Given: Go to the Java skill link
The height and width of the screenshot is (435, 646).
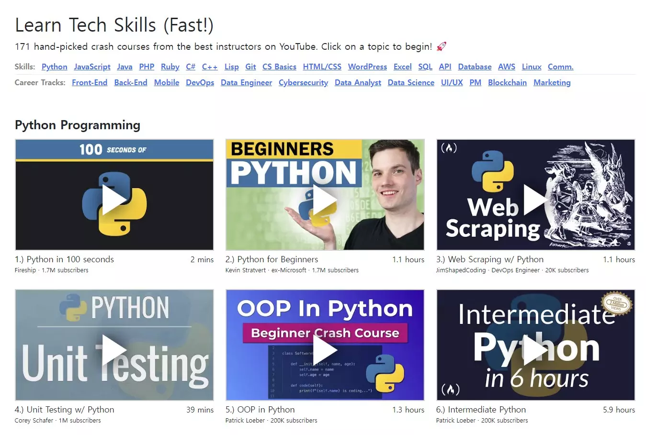Looking at the screenshot, I should [125, 67].
